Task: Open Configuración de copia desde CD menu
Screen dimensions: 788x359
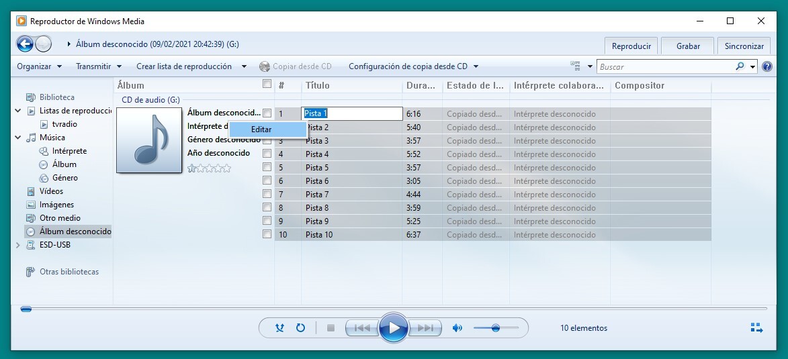Action: pos(413,66)
